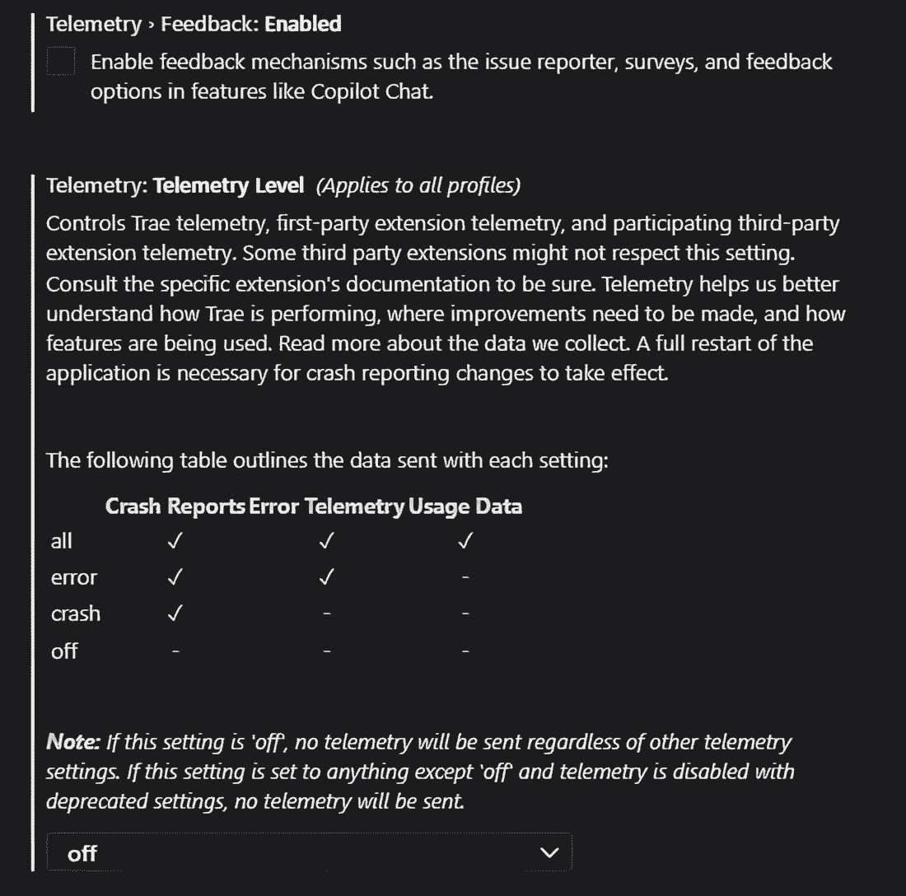The height and width of the screenshot is (896, 906).
Task: Click the Crash Reports checkmark in the 'crash' row
Action: tap(175, 614)
